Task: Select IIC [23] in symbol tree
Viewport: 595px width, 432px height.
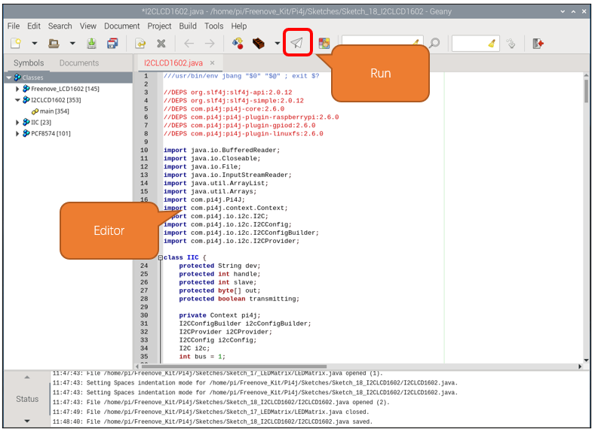Action: 41,122
